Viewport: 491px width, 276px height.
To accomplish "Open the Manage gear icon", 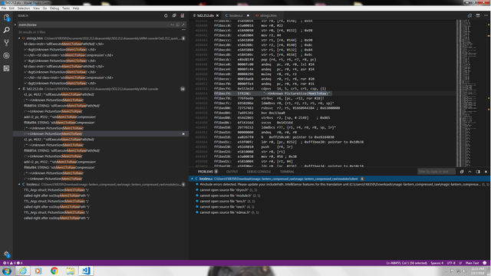I will pos(6,255).
